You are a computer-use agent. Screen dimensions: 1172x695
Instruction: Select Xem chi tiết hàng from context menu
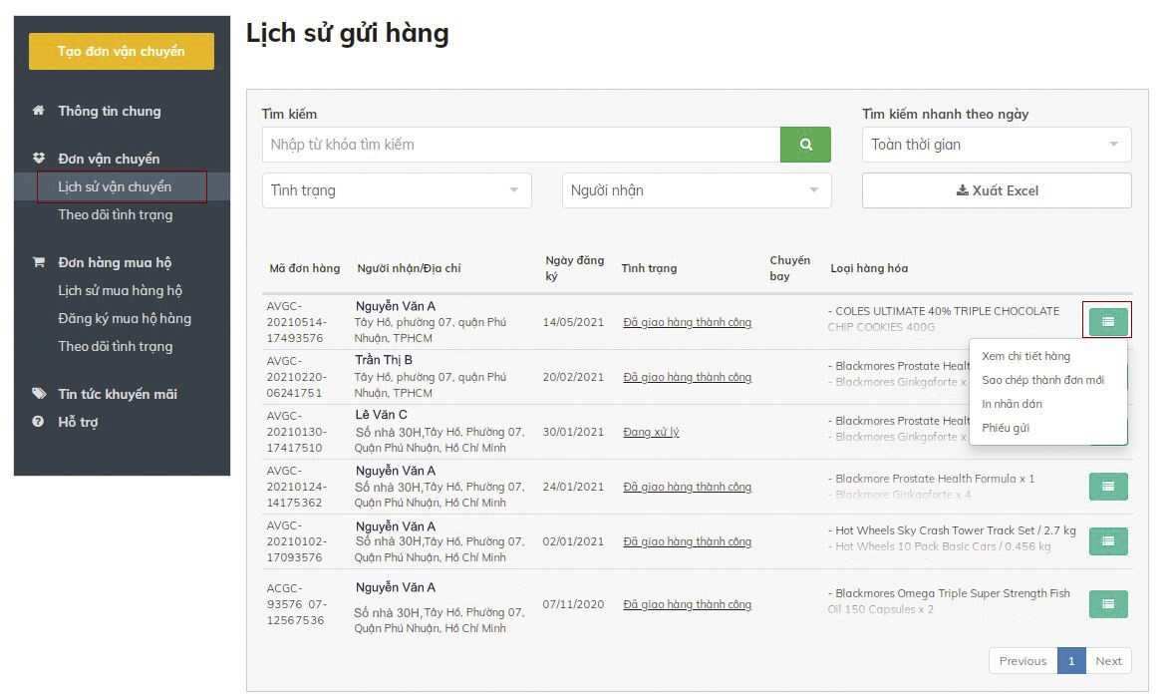click(x=1025, y=356)
